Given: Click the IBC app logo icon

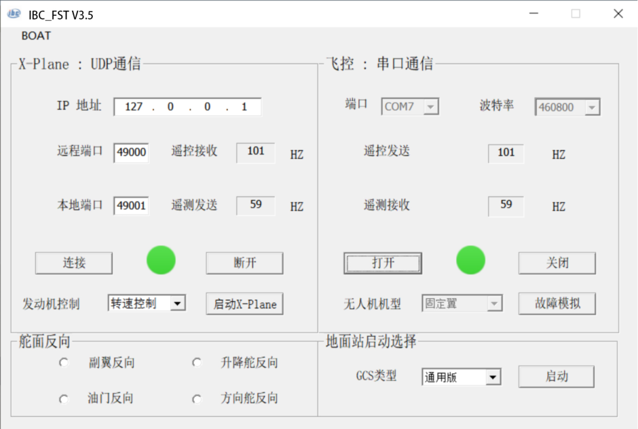Looking at the screenshot, I should (x=14, y=14).
